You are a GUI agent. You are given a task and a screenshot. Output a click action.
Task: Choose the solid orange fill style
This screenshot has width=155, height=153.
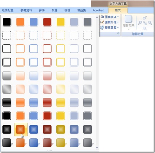[x=20, y=22]
